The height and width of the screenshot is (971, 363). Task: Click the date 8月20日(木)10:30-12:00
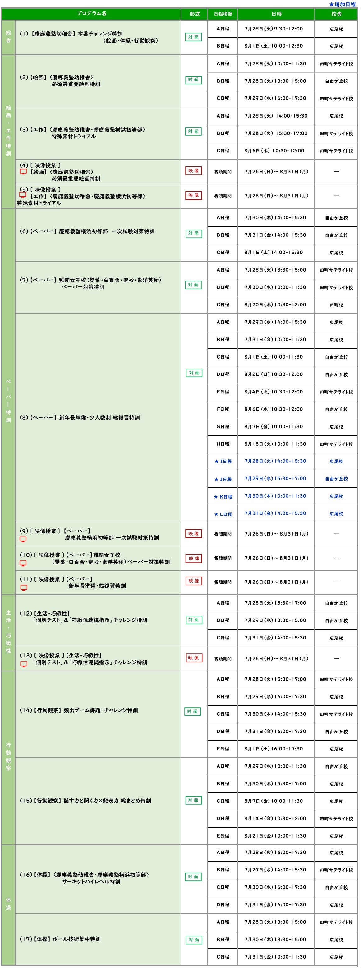click(275, 304)
